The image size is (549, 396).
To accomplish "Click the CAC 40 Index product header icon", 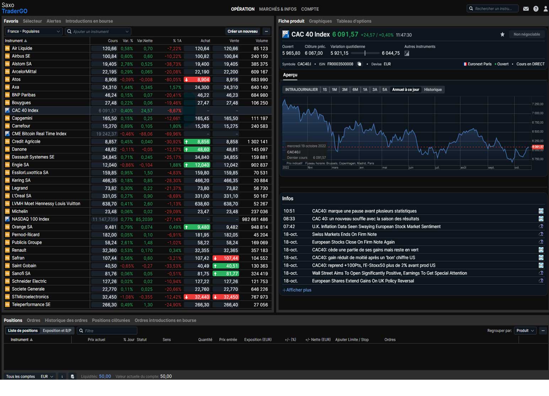I will click(285, 34).
